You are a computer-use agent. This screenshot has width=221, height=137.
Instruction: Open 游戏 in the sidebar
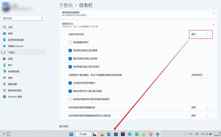pyautogui.click(x=23, y=78)
